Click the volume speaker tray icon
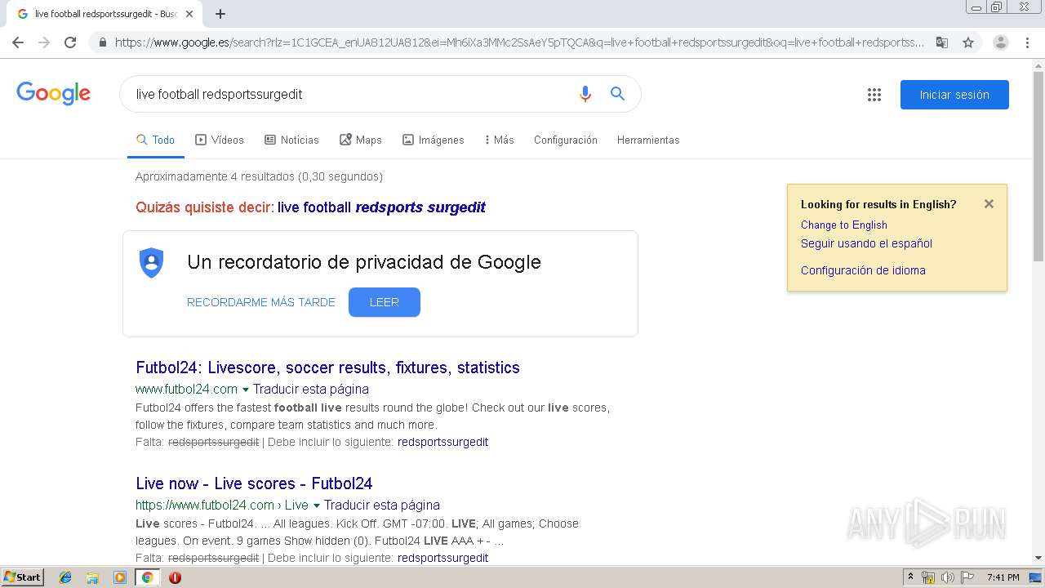 [948, 577]
